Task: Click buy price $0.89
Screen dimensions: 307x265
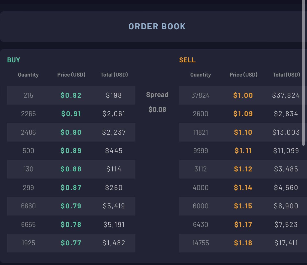Action: (x=71, y=151)
